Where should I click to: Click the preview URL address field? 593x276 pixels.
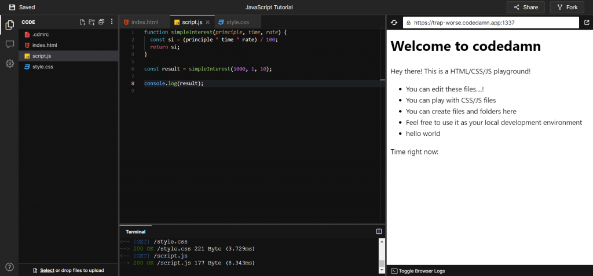click(491, 23)
